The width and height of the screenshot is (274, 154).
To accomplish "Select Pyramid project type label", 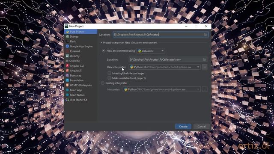I will coord(75,51).
